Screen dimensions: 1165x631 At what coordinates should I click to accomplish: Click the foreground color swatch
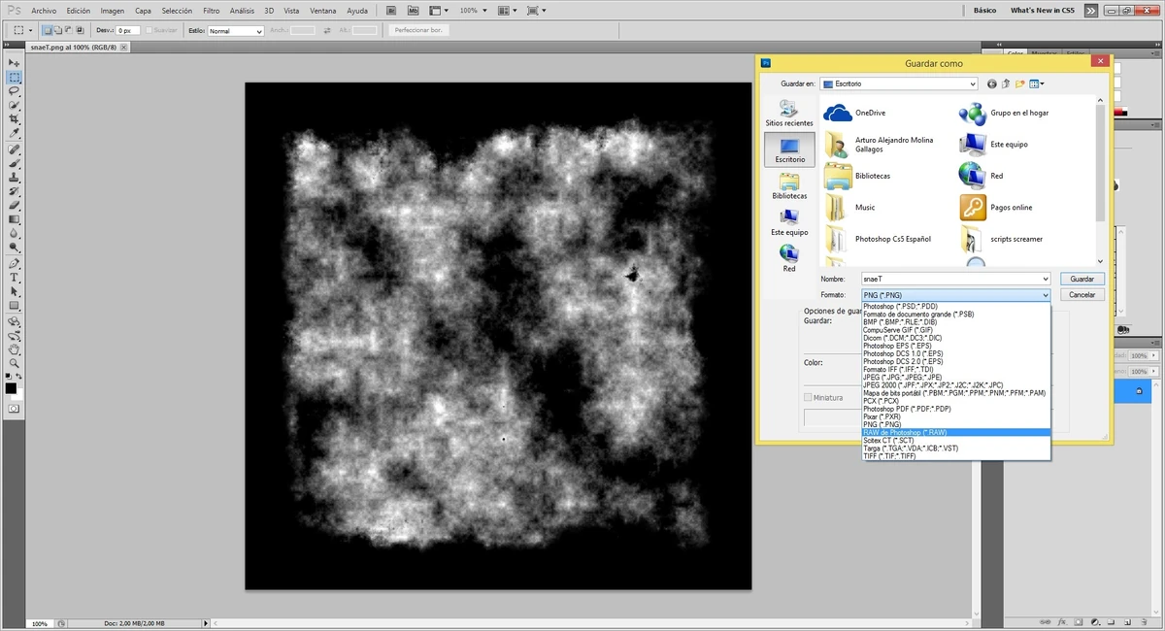click(x=11, y=388)
